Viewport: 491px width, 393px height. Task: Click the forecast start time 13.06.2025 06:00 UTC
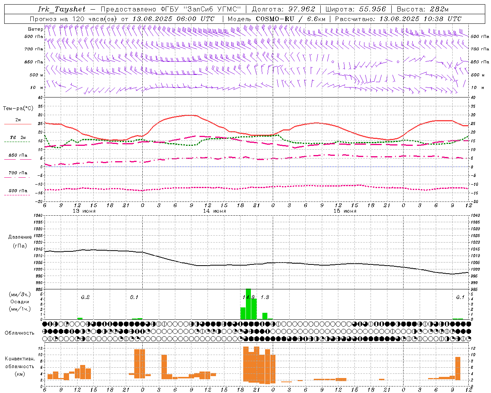point(173,19)
